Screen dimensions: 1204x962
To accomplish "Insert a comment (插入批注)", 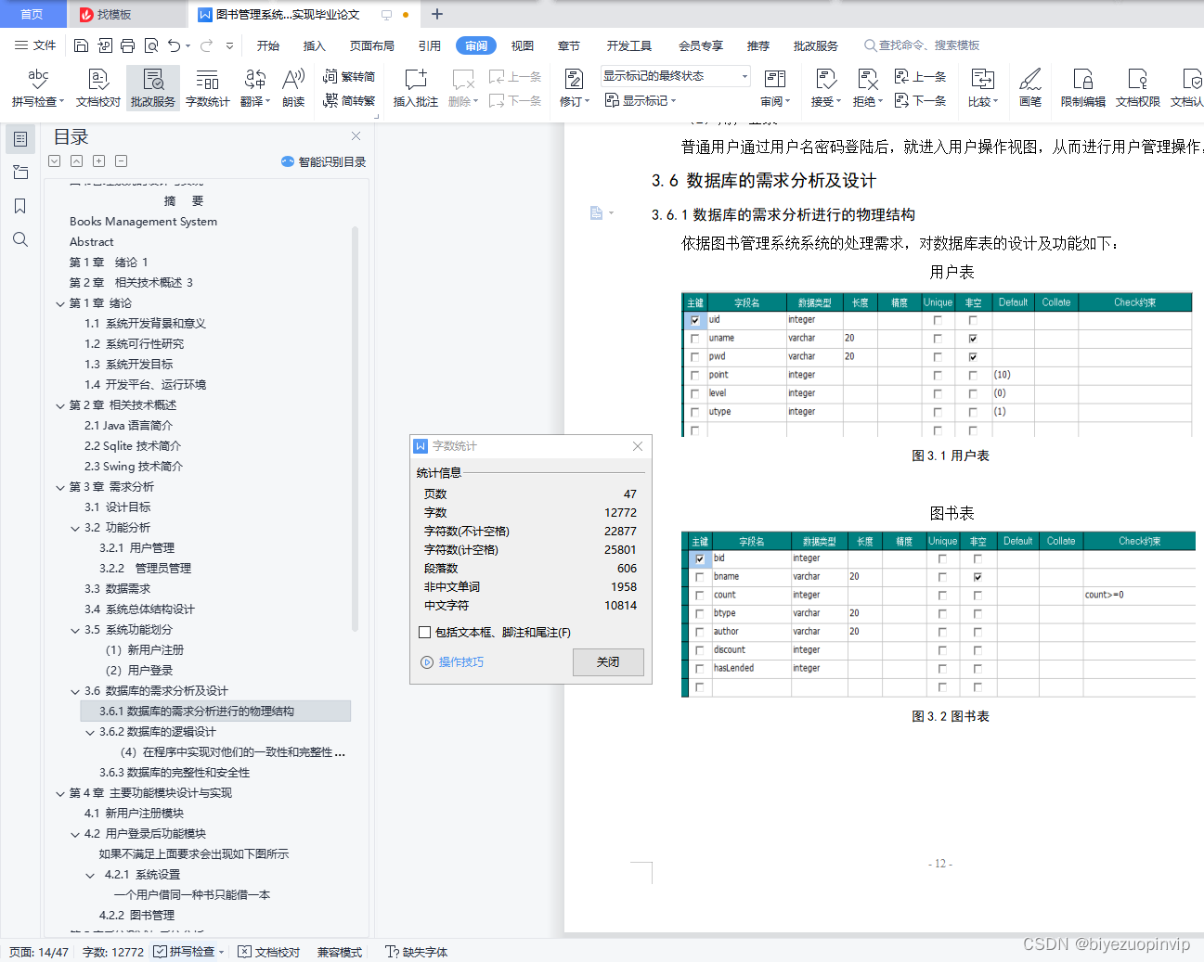I will click(x=416, y=88).
